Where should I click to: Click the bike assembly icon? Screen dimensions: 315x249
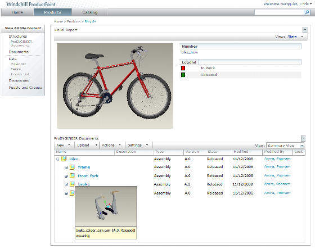64,159
